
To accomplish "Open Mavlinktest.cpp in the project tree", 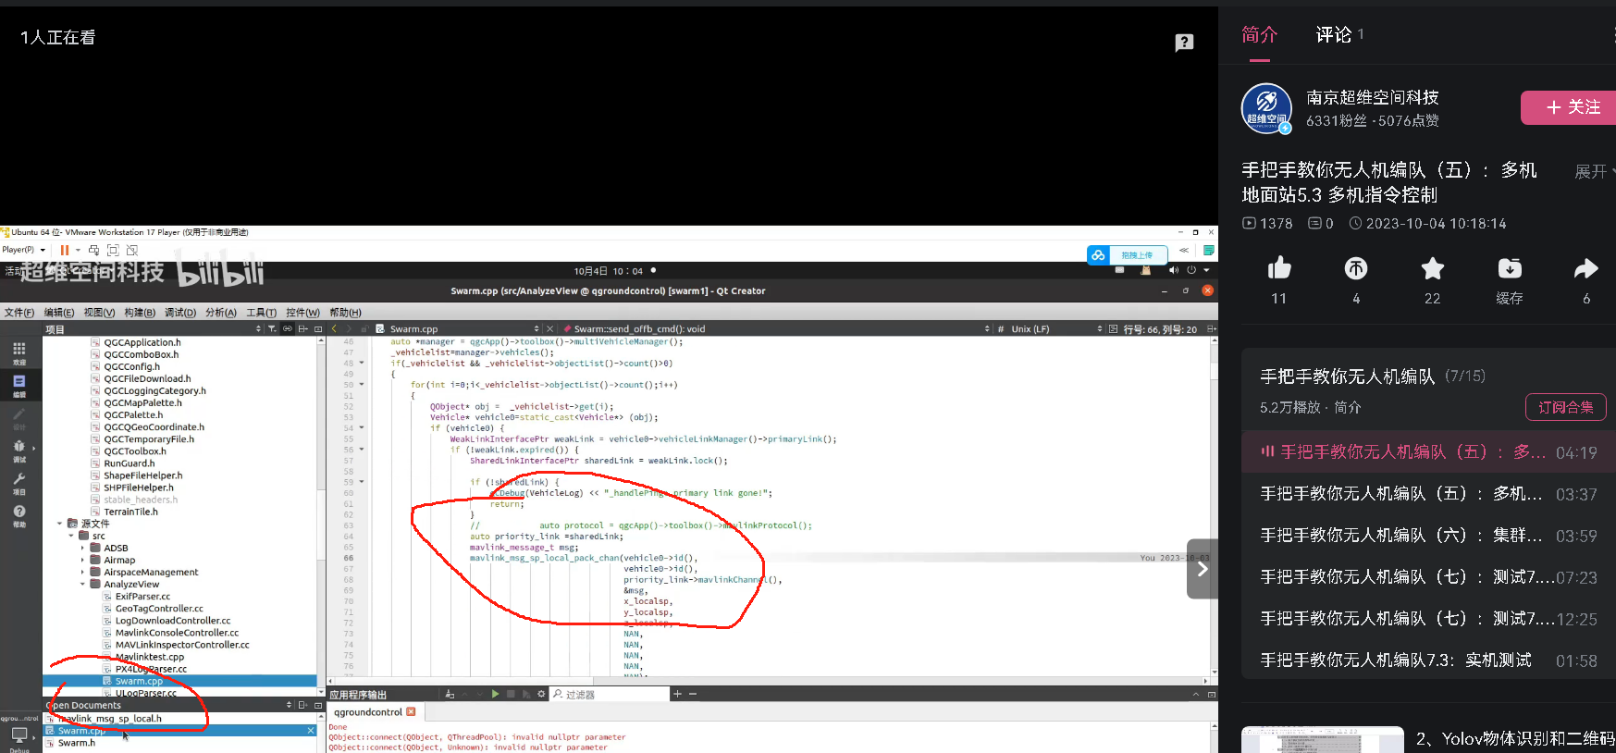I will pos(149,657).
